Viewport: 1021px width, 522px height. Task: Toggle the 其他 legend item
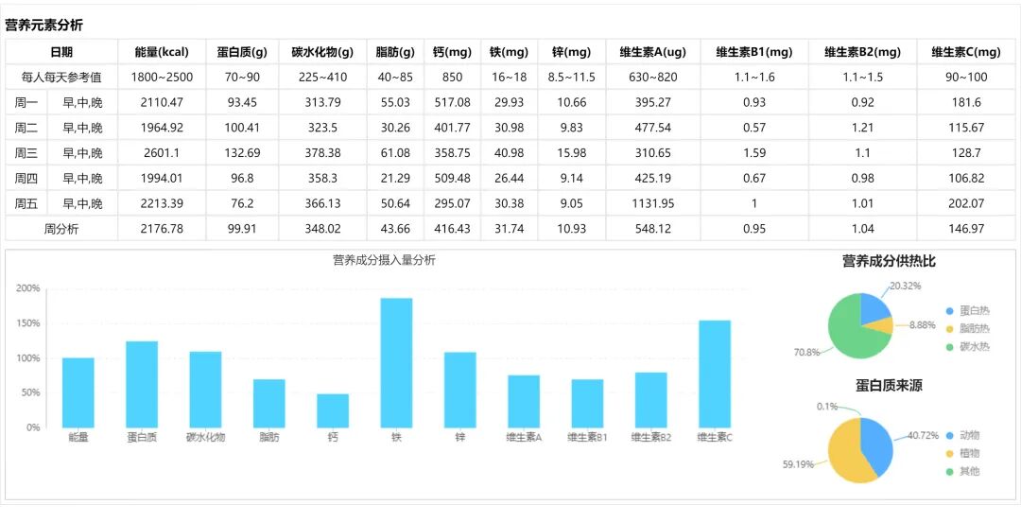pyautogui.click(x=963, y=471)
